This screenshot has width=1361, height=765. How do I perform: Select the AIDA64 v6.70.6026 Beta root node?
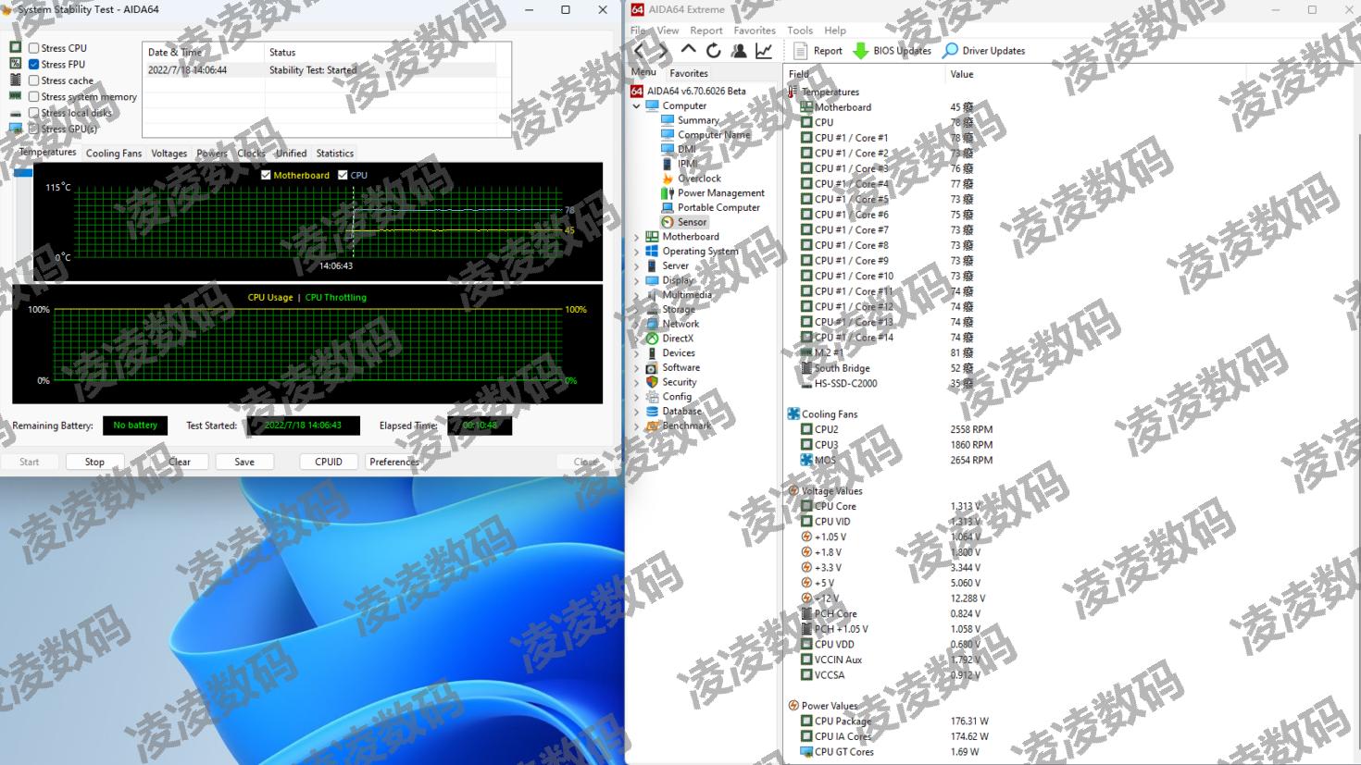[x=688, y=91]
